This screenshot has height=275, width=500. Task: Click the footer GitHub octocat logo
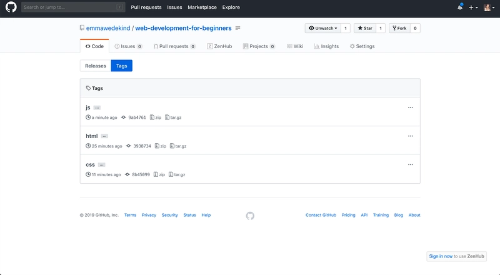coord(250,216)
